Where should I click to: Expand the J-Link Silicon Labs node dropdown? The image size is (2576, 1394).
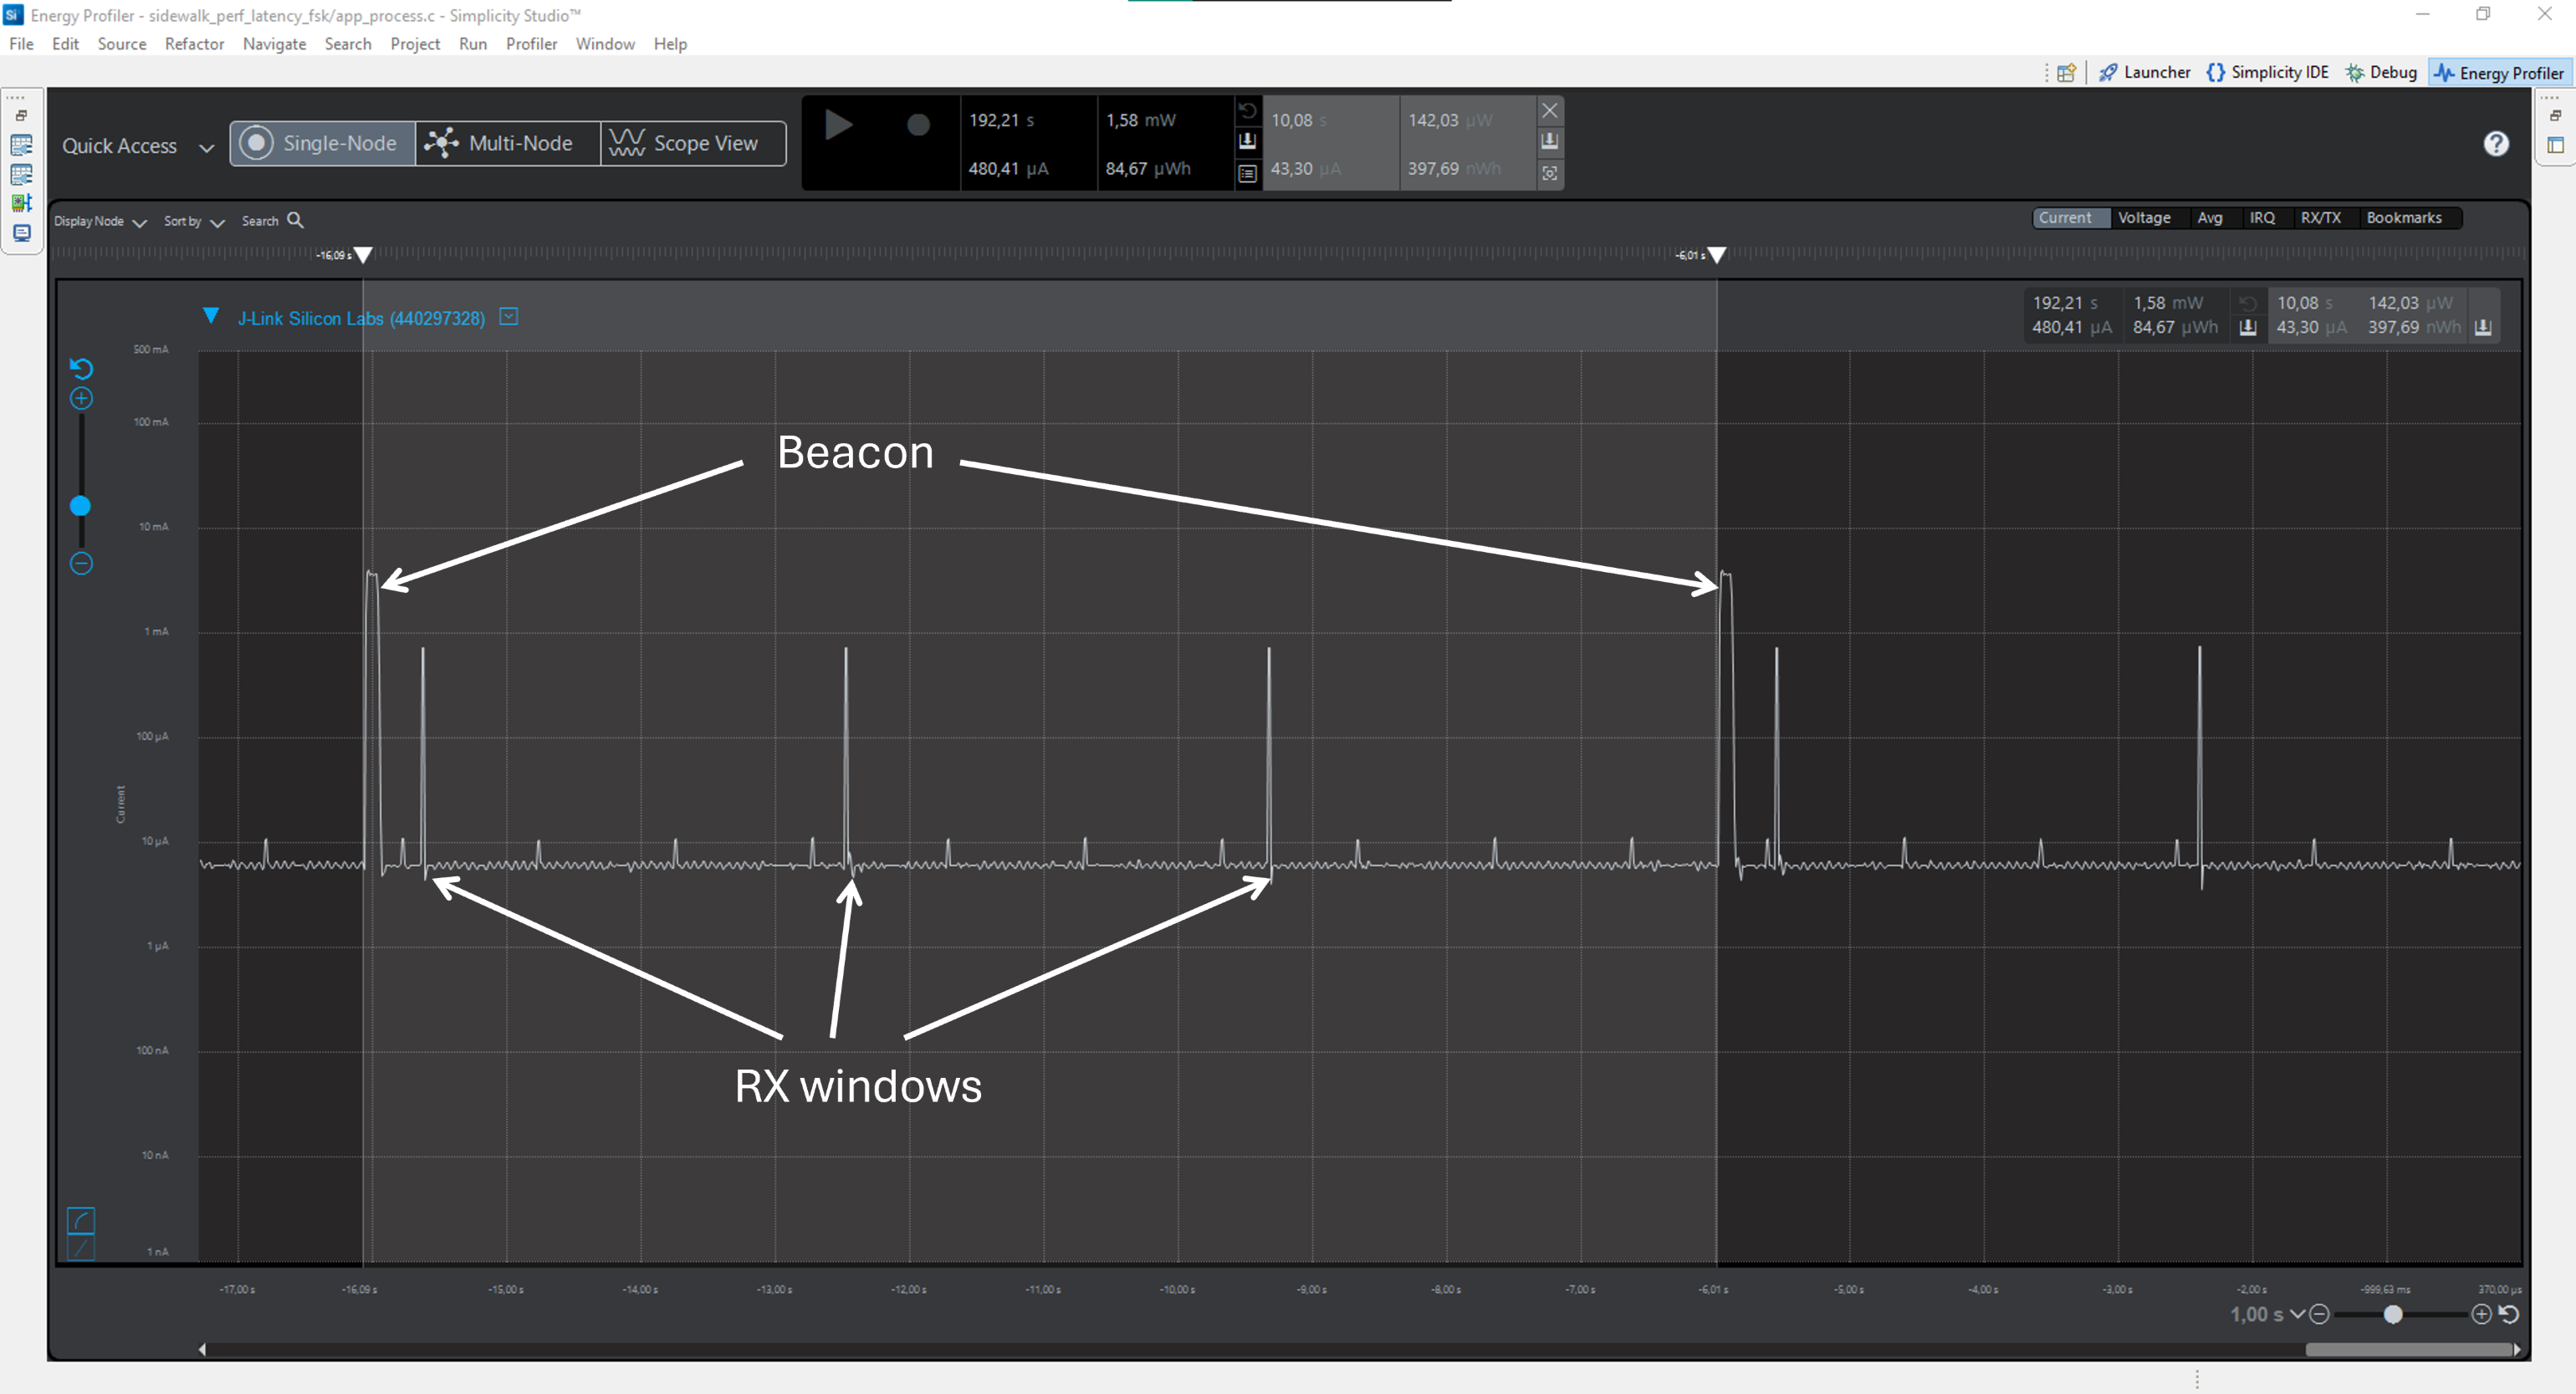click(508, 317)
